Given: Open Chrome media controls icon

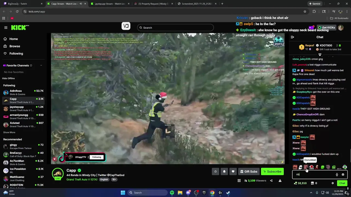Looking at the screenshot, I should [334, 11].
